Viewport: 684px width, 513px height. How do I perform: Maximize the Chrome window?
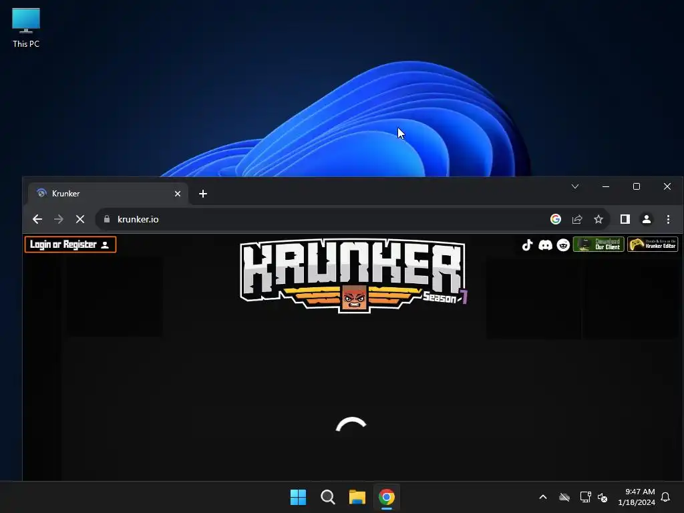(x=637, y=186)
